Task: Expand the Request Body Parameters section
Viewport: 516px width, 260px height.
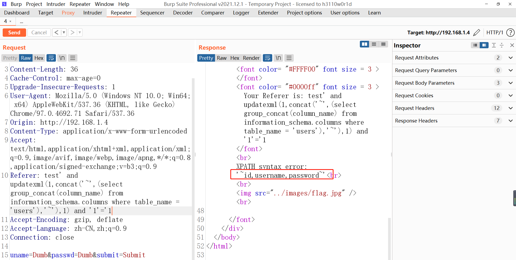Action: coord(510,83)
